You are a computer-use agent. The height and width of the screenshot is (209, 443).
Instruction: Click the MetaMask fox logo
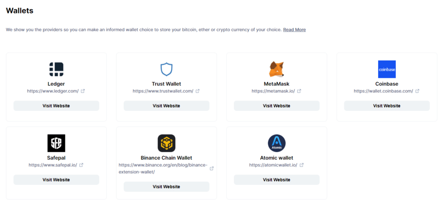pos(276,69)
